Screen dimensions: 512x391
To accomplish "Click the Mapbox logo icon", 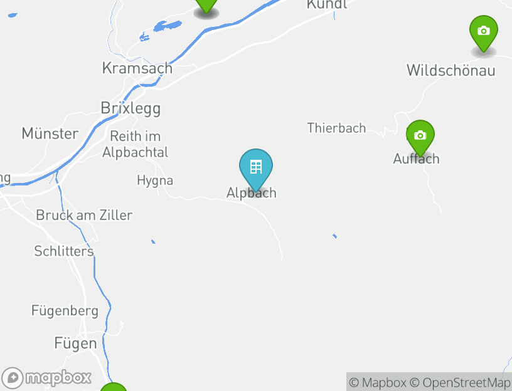I will 13,378.
